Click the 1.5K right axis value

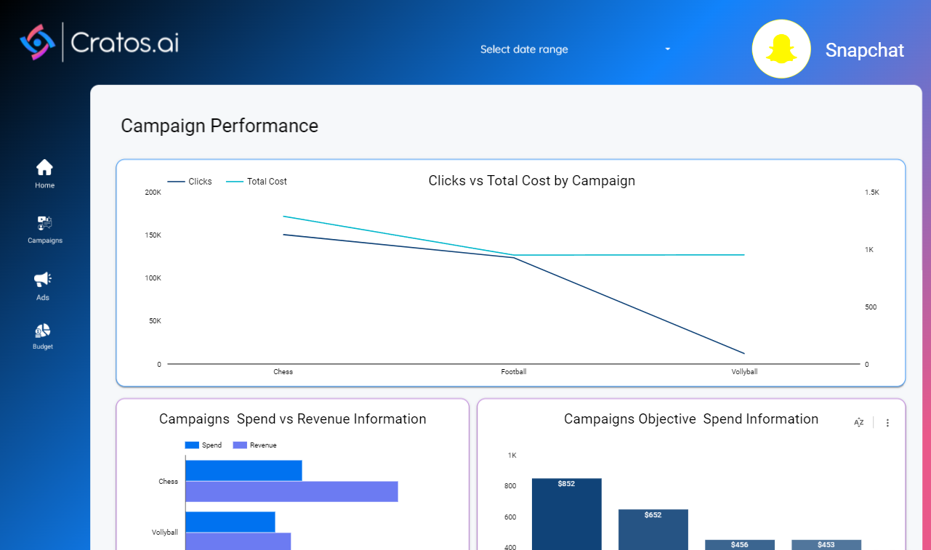pyautogui.click(x=872, y=193)
